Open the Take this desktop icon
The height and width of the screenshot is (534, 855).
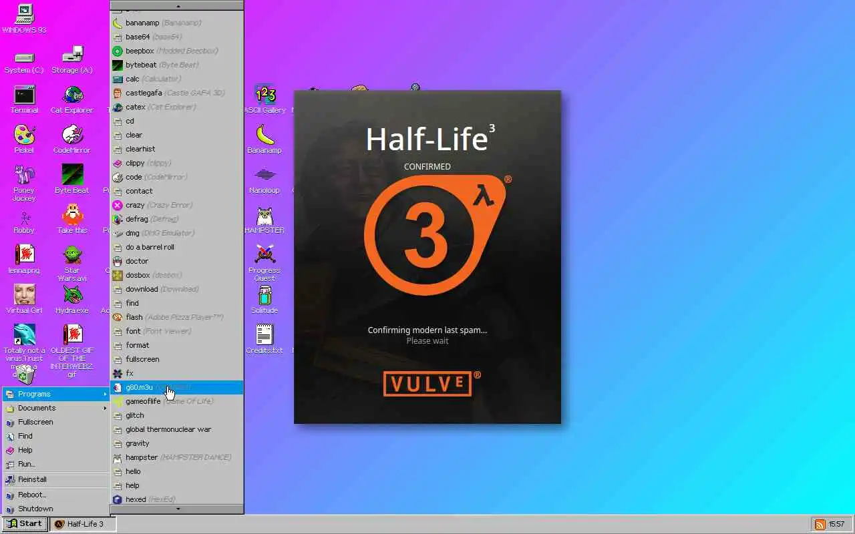tap(72, 220)
